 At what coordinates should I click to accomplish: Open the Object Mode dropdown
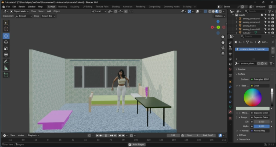click(20, 11)
